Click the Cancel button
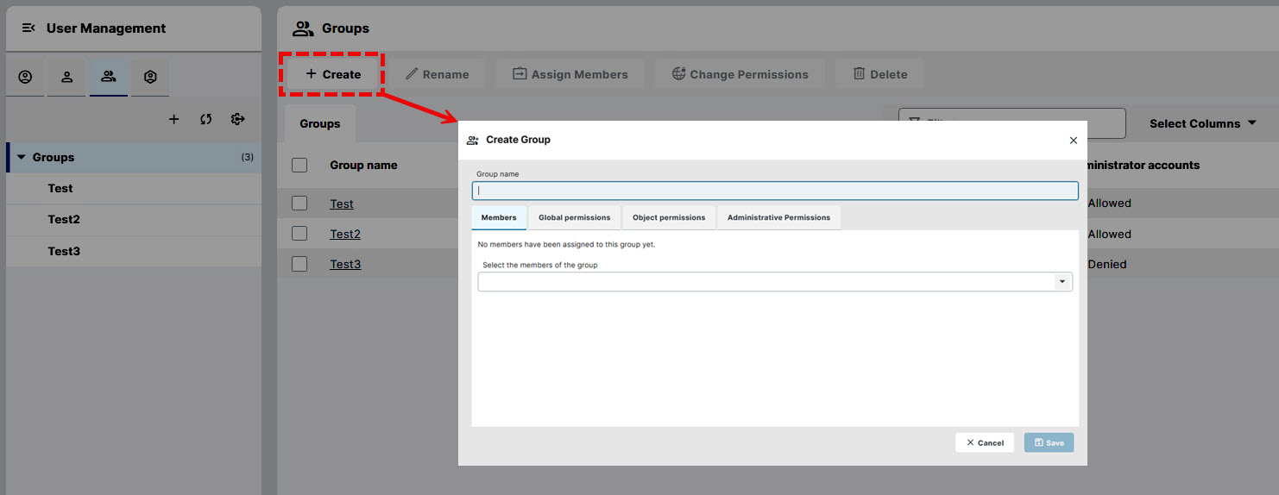The image size is (1279, 495). tap(985, 442)
